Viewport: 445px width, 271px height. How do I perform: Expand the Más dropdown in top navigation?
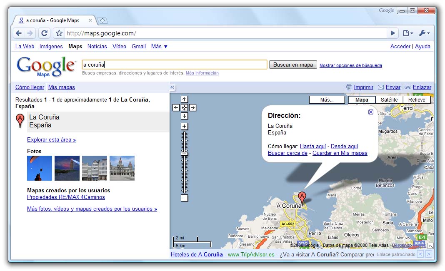point(159,47)
